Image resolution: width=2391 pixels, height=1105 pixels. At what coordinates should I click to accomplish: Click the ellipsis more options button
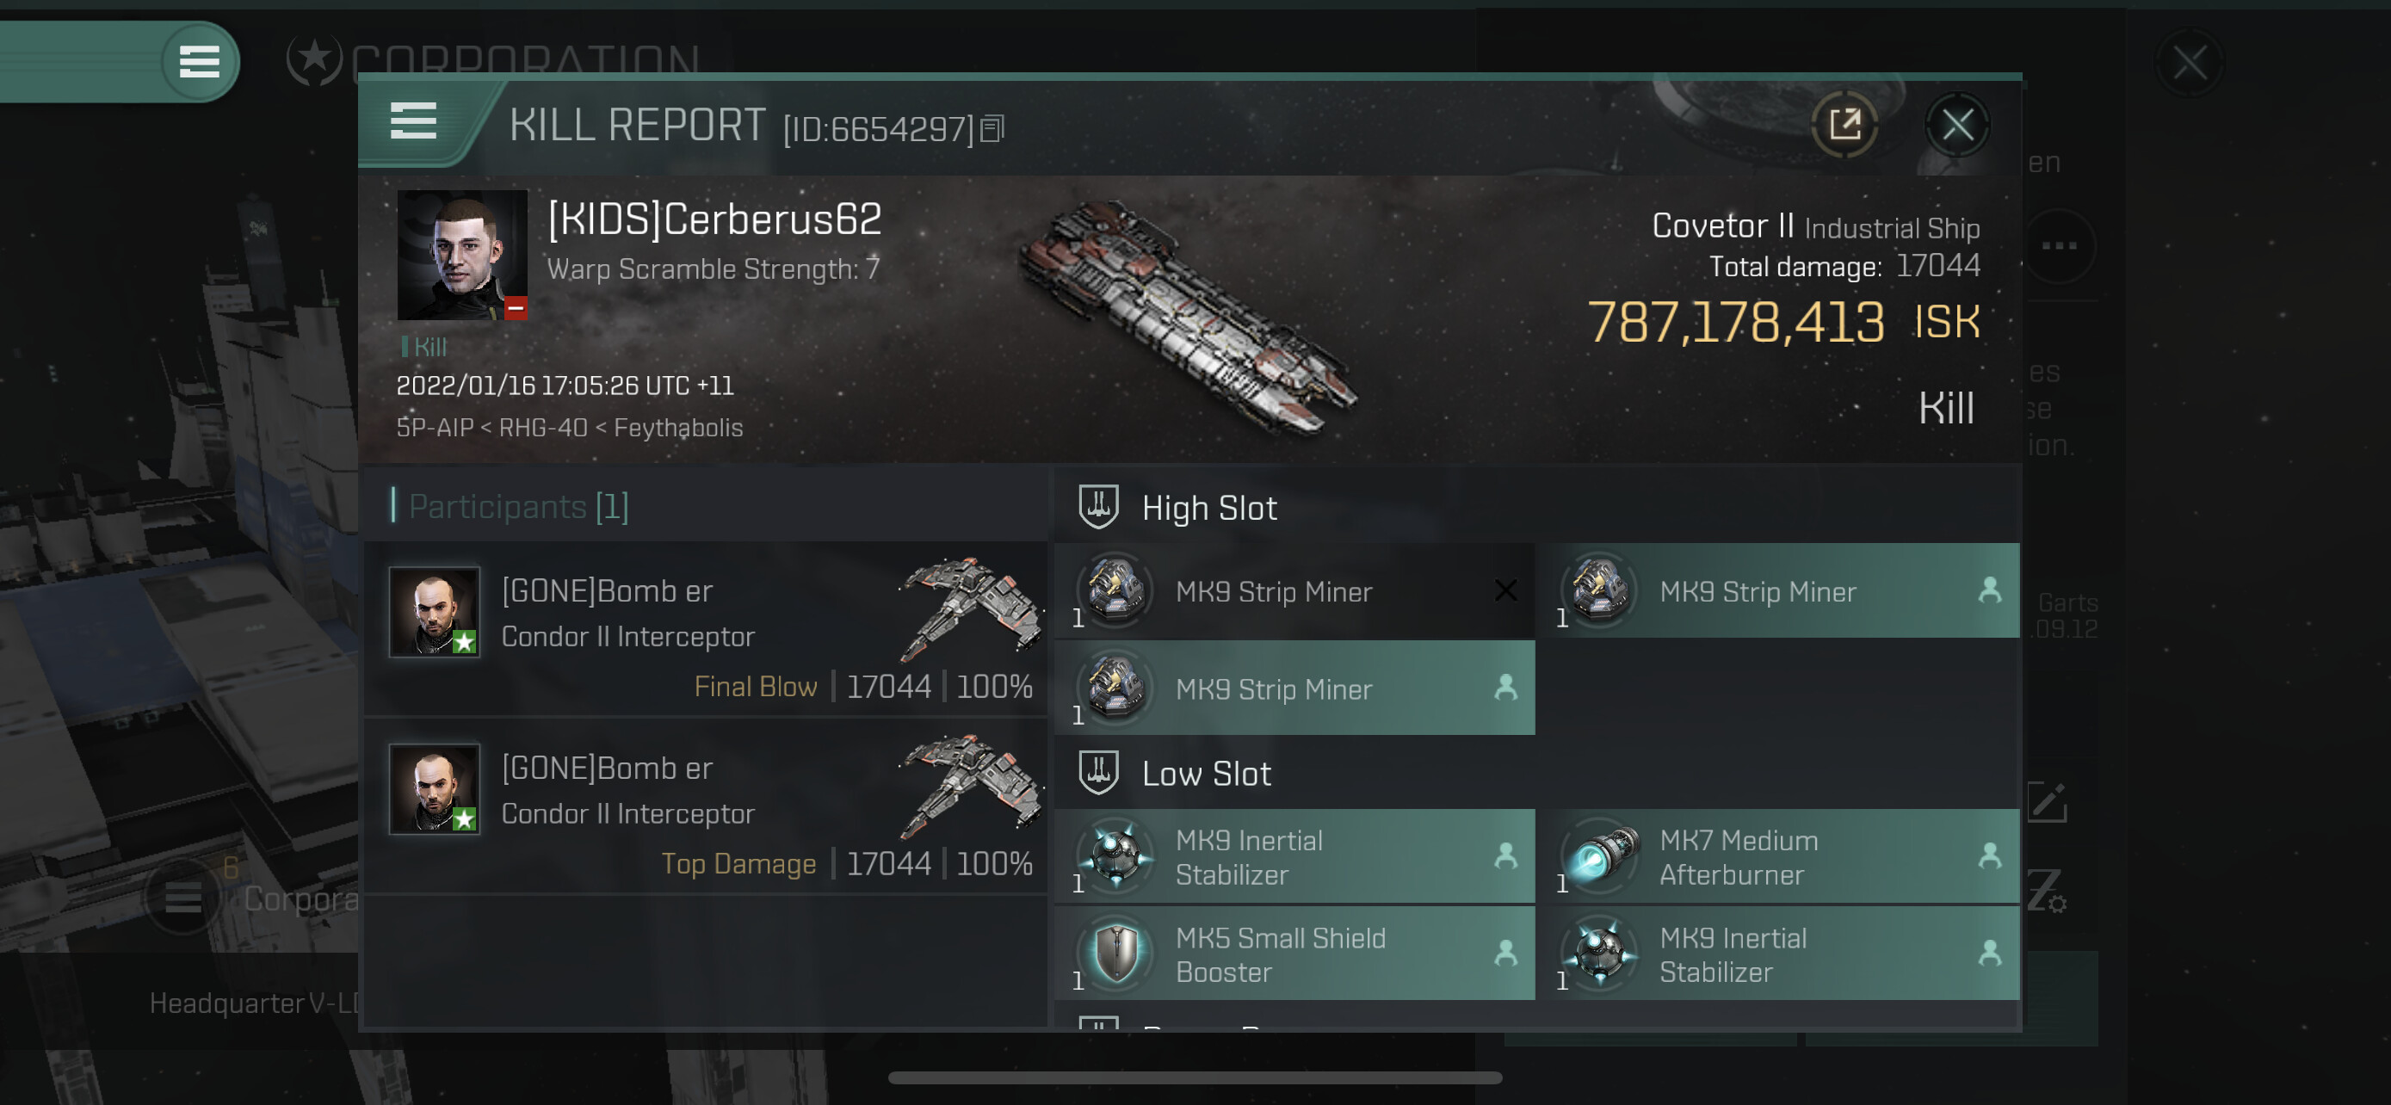click(2060, 246)
